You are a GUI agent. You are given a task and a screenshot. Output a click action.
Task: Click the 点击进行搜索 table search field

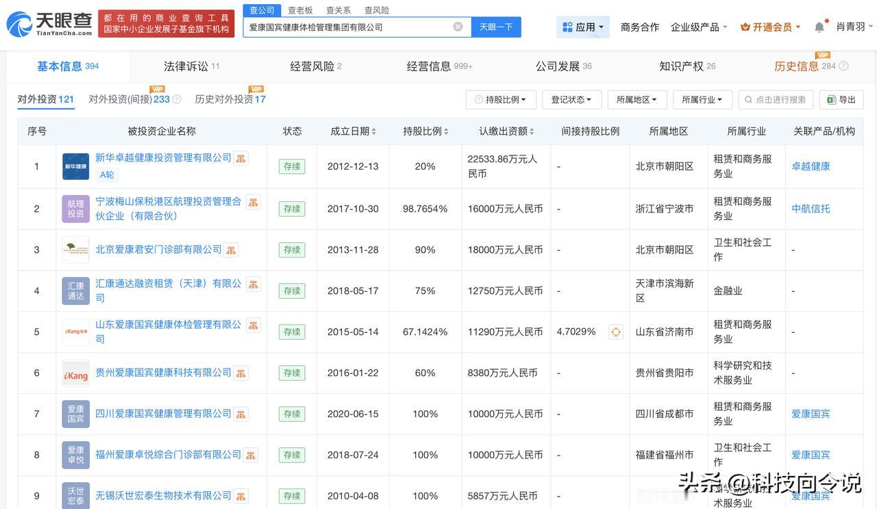tap(776, 99)
